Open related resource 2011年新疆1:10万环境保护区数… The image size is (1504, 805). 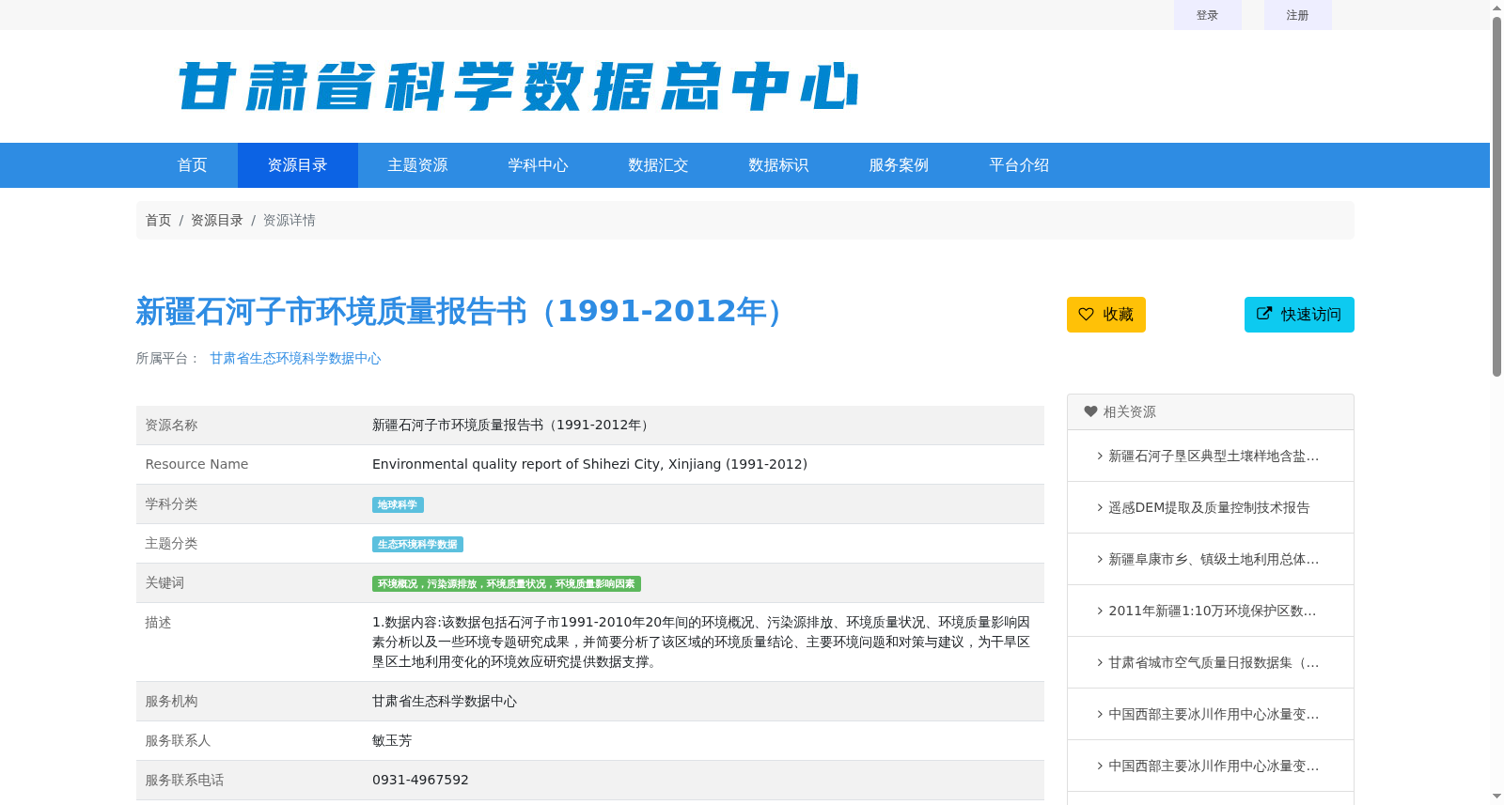point(1211,611)
